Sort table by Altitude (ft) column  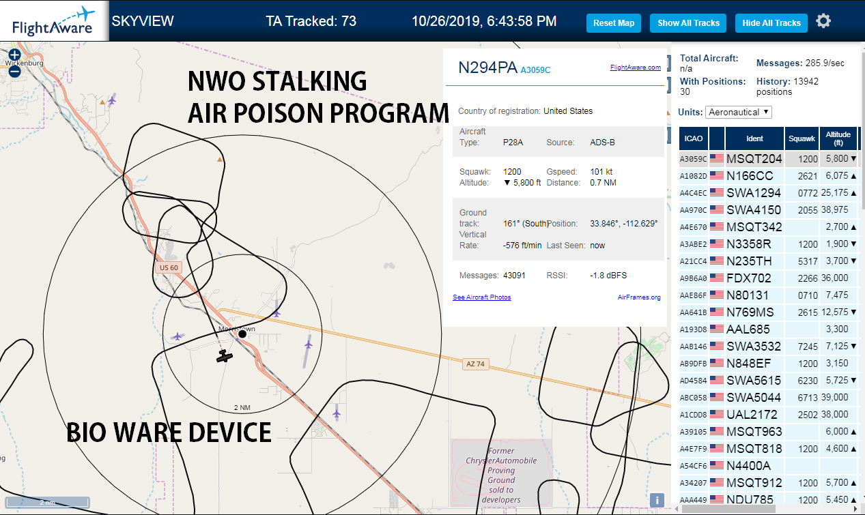point(838,138)
